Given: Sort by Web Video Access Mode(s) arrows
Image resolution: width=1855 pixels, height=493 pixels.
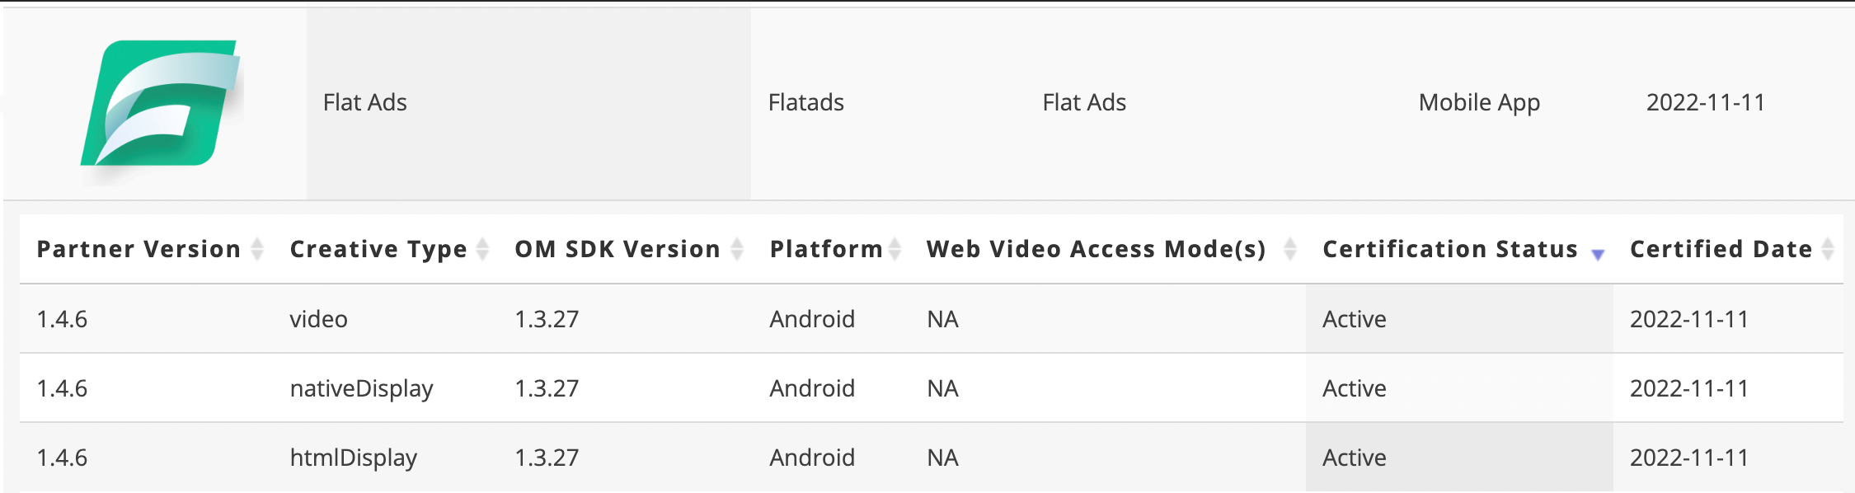Looking at the screenshot, I should 1290,249.
